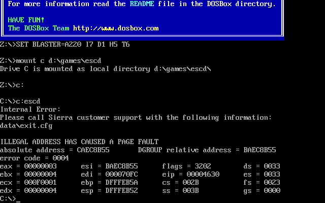Click the 'Z:\>c:' command line

(x=12, y=85)
